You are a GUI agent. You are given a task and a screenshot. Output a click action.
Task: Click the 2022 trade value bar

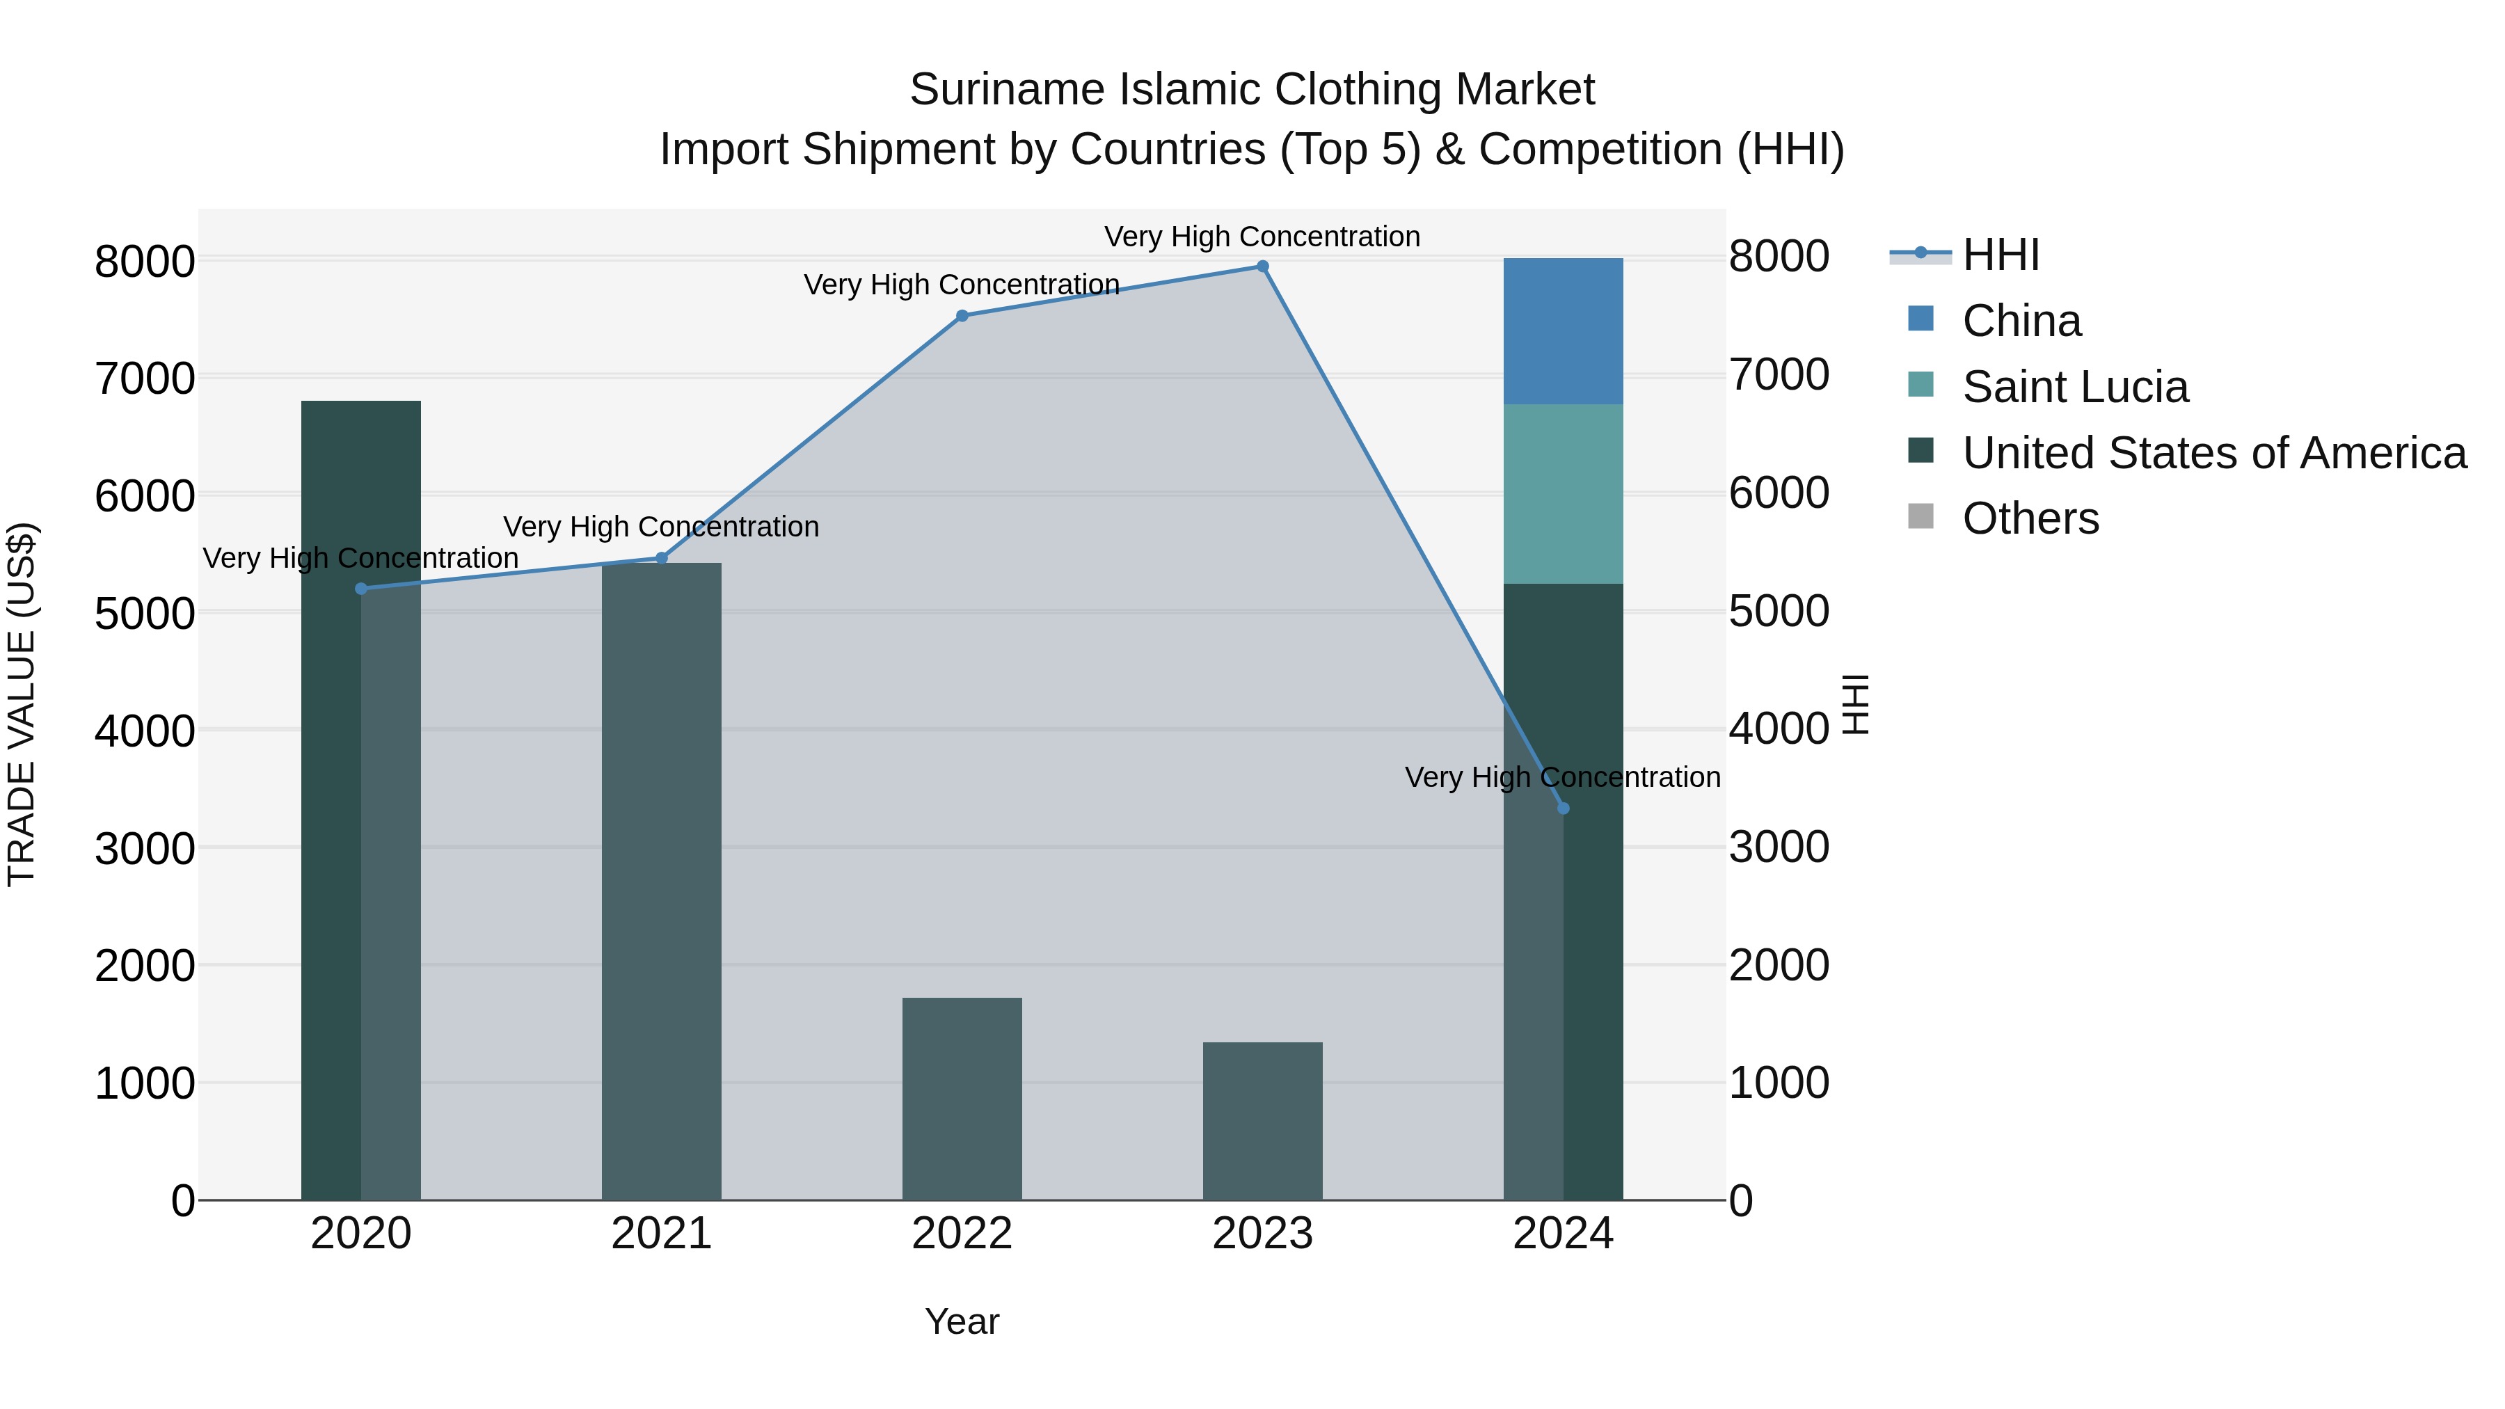(962, 1099)
